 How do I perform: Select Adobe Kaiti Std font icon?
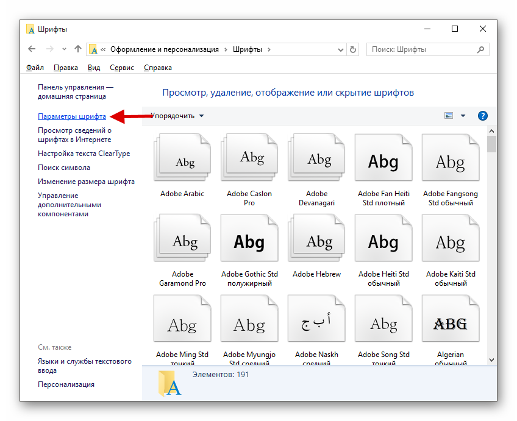(x=451, y=238)
